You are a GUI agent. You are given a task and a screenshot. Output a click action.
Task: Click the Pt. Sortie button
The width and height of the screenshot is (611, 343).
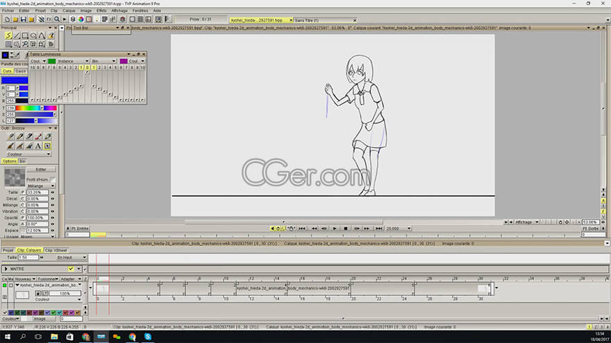[591, 229]
